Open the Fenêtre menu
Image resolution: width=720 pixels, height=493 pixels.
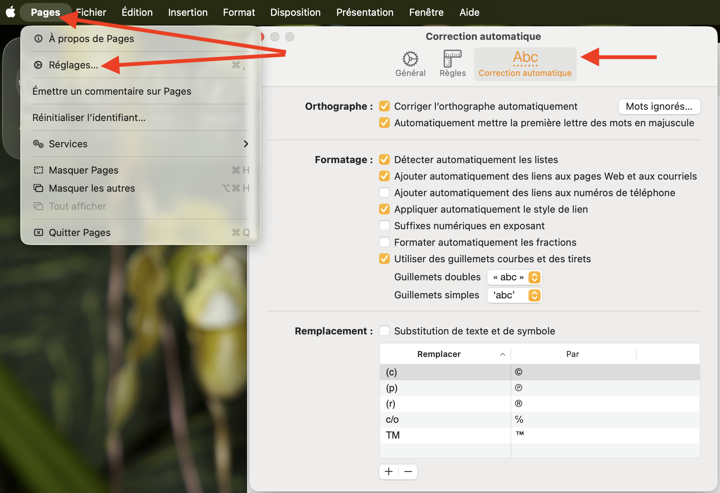[426, 12]
